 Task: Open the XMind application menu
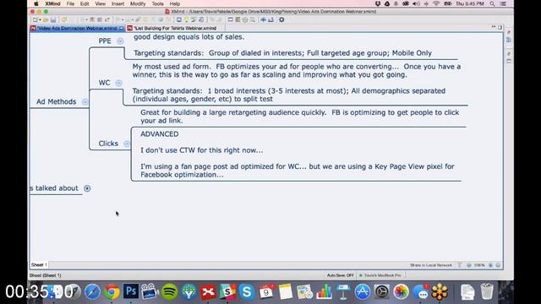click(52, 3)
